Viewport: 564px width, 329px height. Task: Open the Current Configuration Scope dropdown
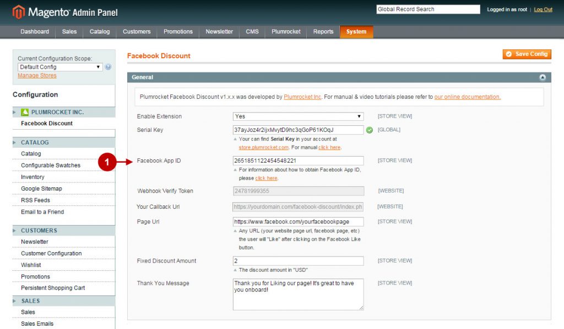click(59, 66)
